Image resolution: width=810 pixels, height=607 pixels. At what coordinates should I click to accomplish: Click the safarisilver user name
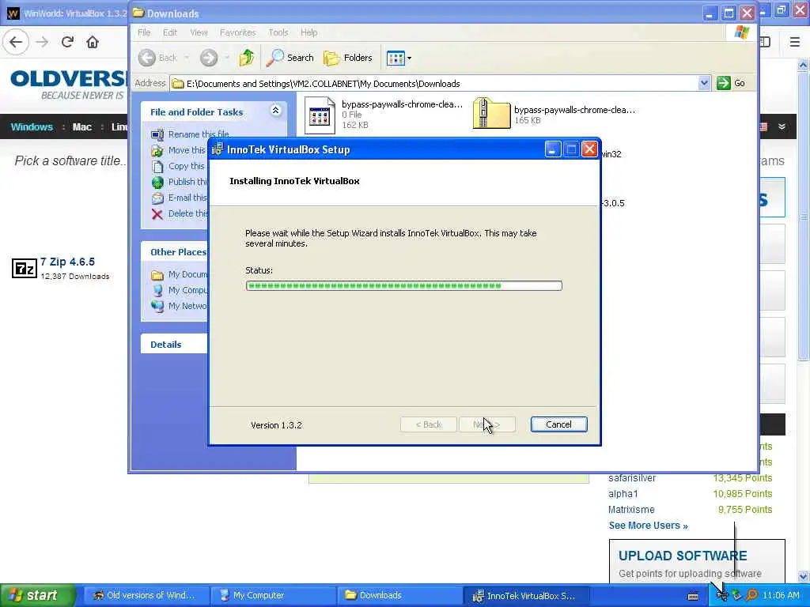(x=632, y=478)
